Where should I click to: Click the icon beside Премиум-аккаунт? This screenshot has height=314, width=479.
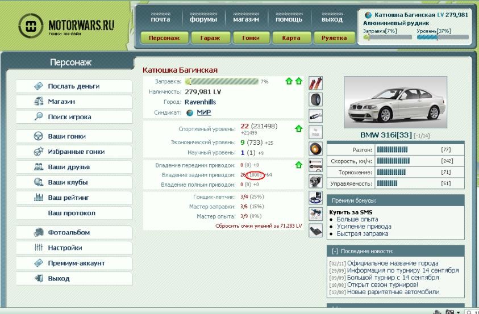click(39, 263)
